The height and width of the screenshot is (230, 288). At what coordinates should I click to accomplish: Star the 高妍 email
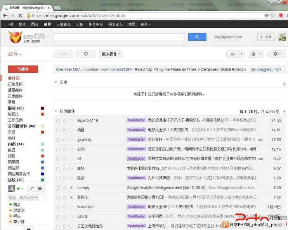pyautogui.click(x=64, y=168)
